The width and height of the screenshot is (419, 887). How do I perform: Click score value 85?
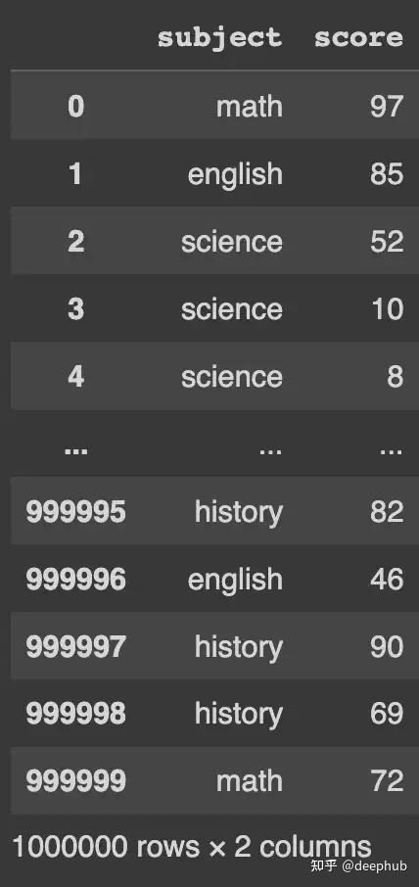(387, 173)
